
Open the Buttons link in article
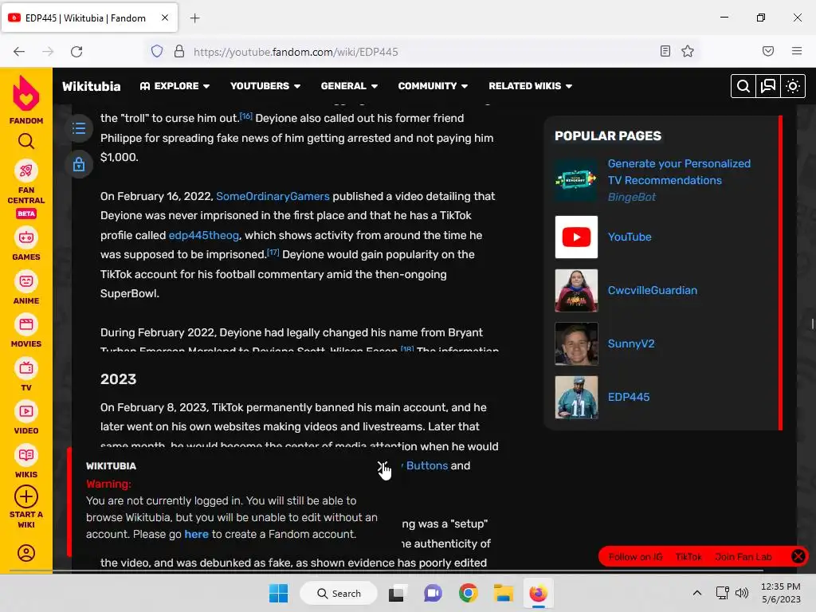(427, 465)
